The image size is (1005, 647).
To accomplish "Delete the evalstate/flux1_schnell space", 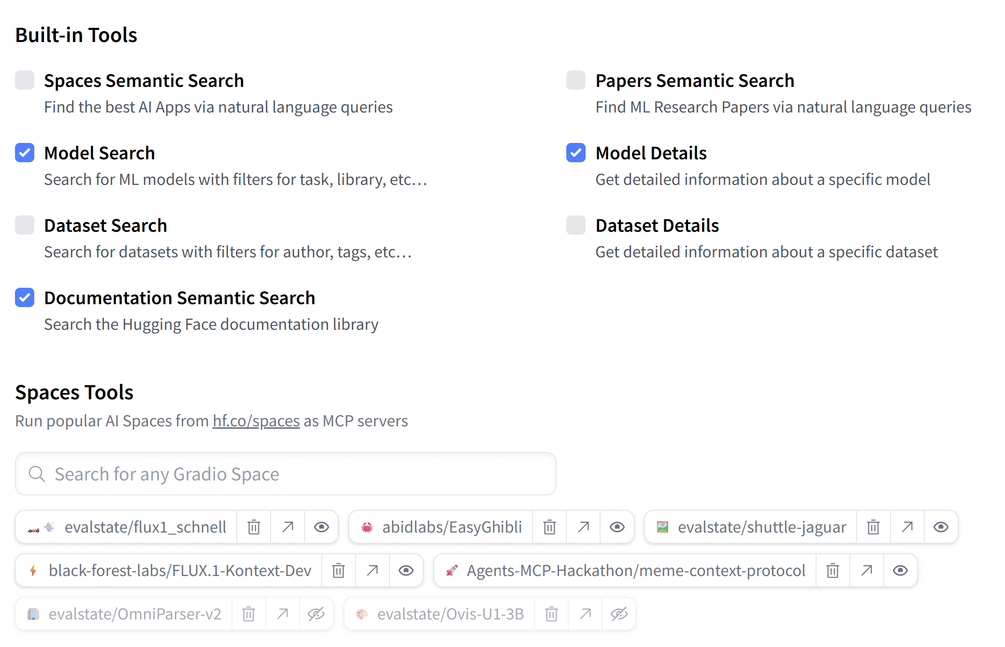I will coord(254,527).
